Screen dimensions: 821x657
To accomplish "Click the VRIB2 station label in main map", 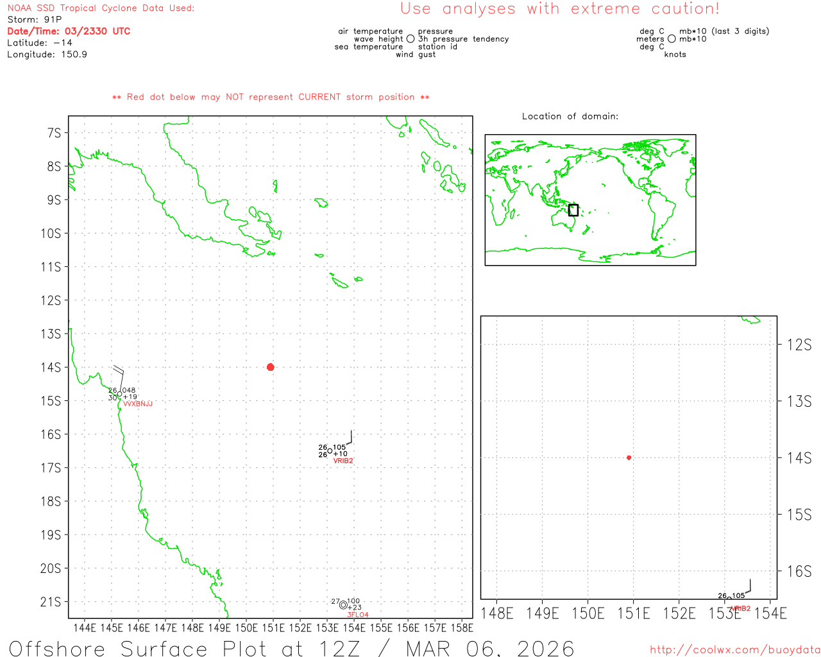I will 343,461.
